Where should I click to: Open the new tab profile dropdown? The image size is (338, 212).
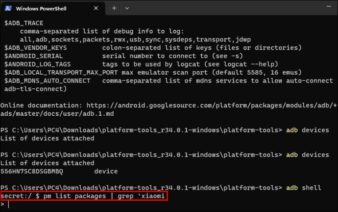(127, 8)
